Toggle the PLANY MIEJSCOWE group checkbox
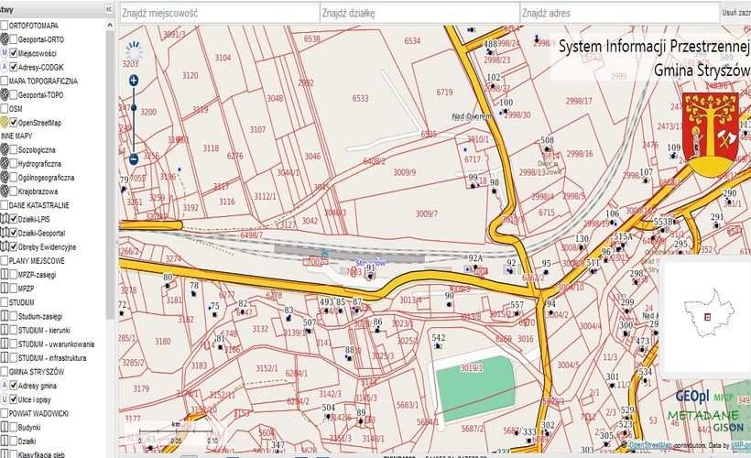Image resolution: width=751 pixels, height=458 pixels. coord(5,260)
